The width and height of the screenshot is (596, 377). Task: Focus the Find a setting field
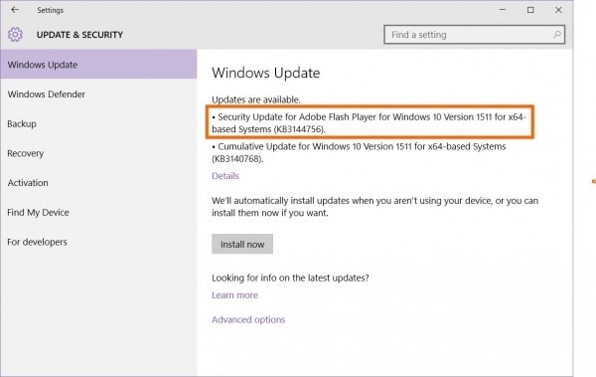point(475,35)
